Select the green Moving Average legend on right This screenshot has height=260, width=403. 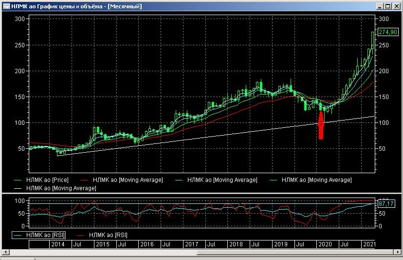(x=310, y=180)
